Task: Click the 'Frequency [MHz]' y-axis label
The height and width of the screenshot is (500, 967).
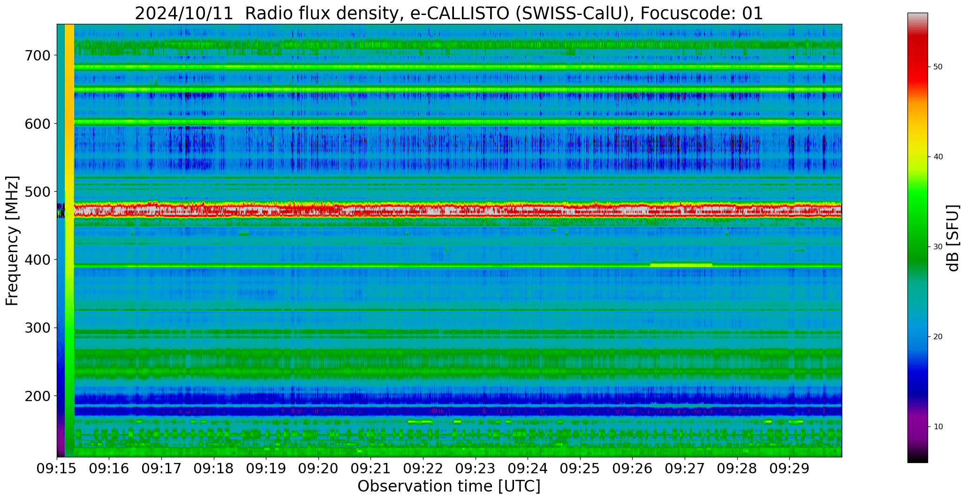Action: (13, 240)
